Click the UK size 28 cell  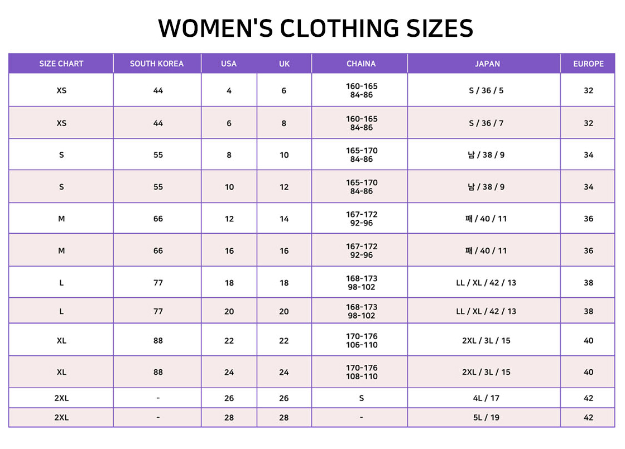pyautogui.click(x=284, y=418)
